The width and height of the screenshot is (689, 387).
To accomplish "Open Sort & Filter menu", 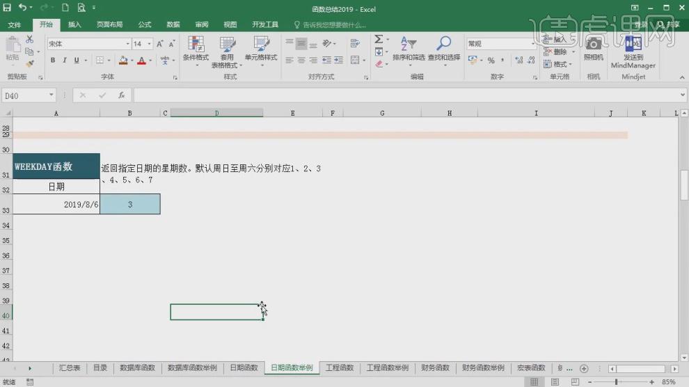I will [x=409, y=52].
